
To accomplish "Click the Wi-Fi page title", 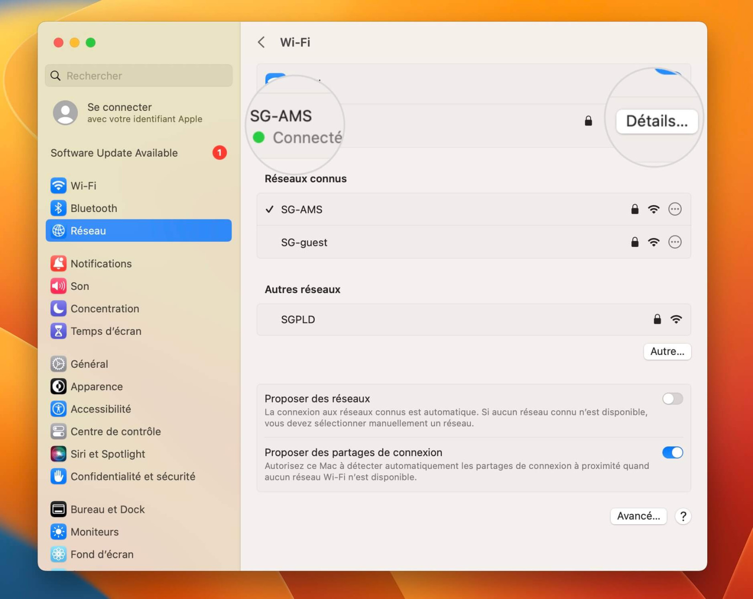I will tap(295, 42).
